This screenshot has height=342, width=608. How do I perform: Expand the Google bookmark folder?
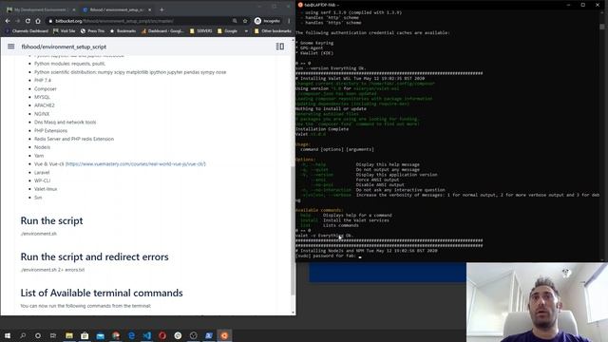[x=227, y=31]
